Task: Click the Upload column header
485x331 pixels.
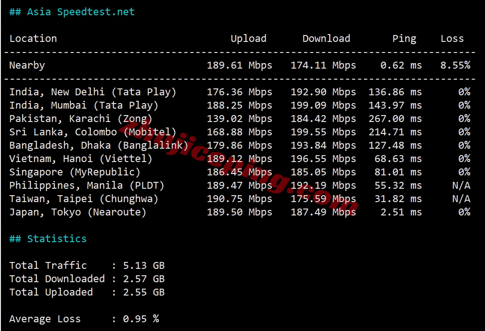Action: tap(248, 39)
